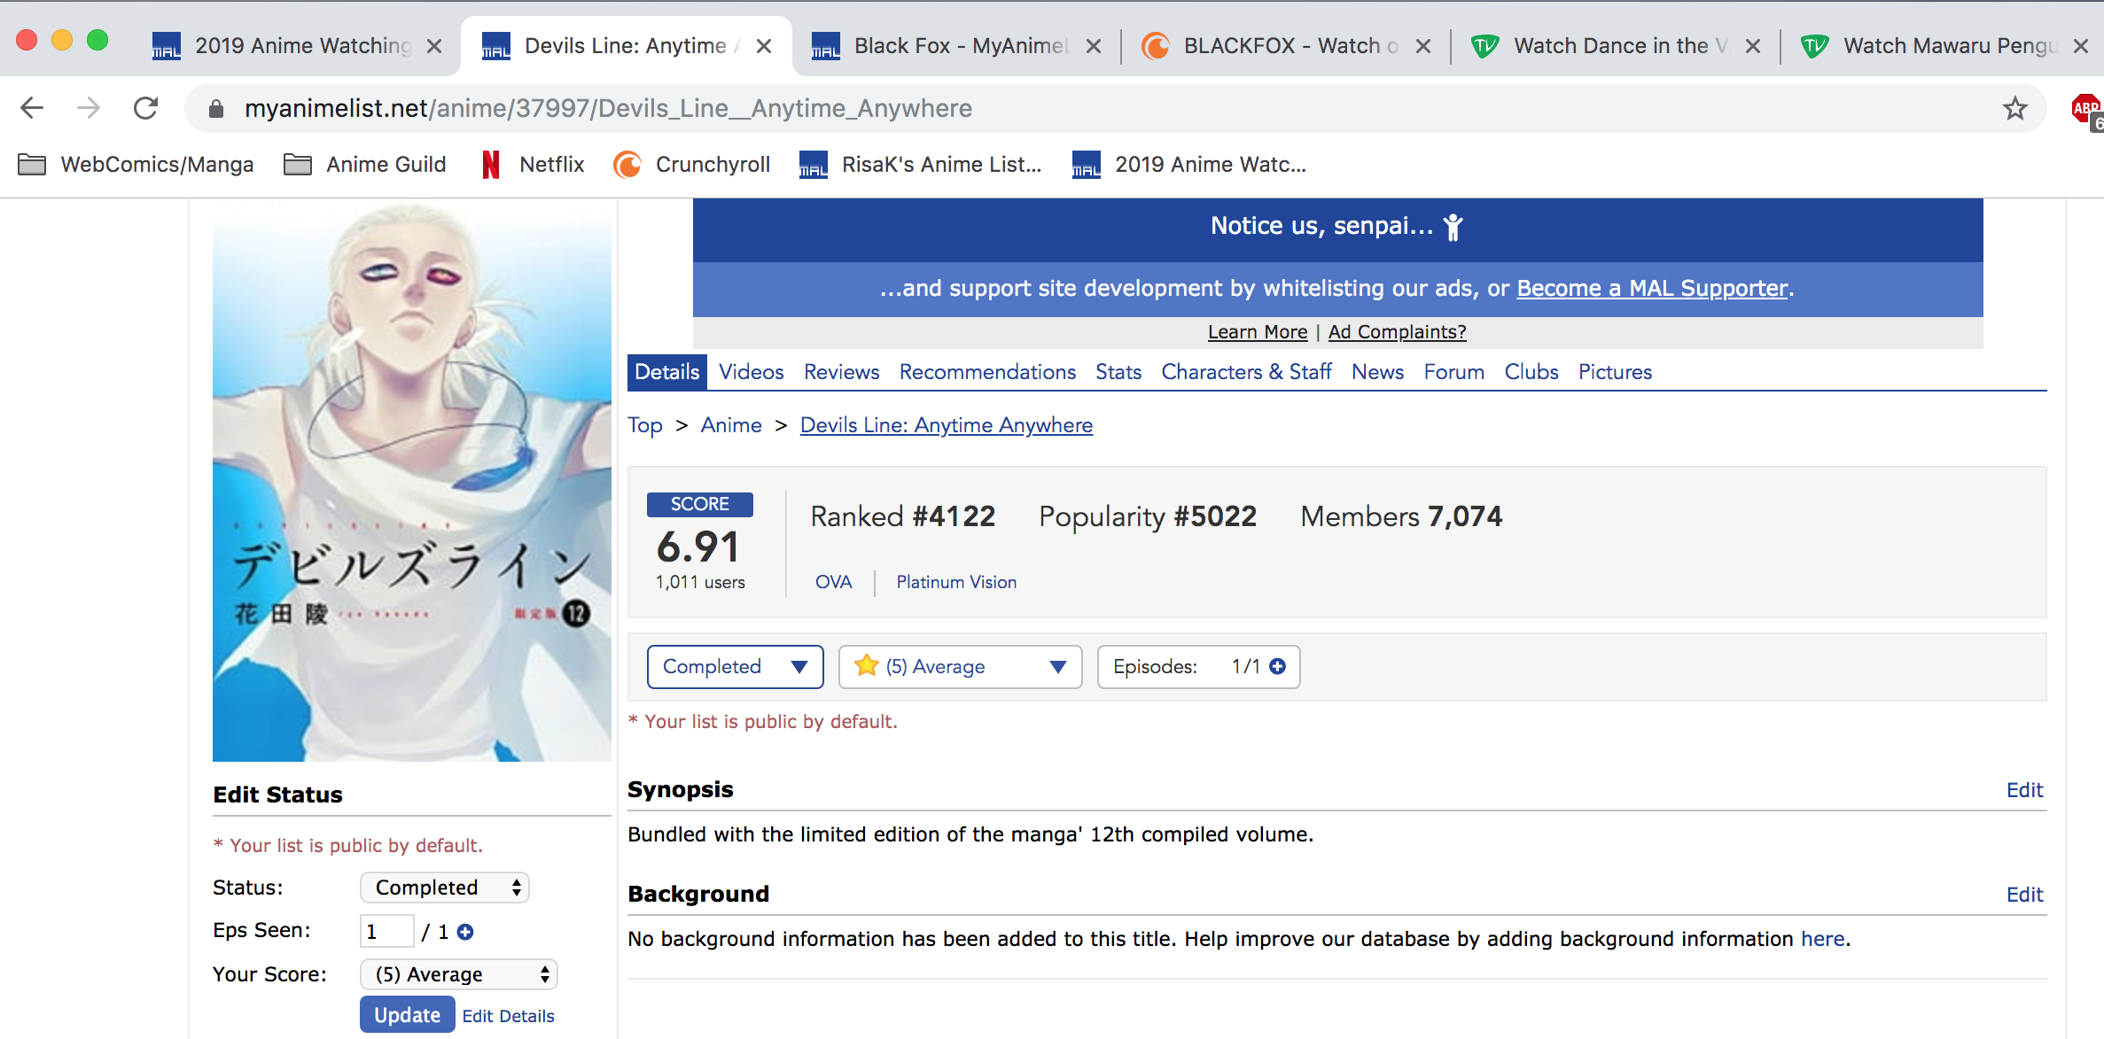Open the Anime Guild bookmark folder

(364, 165)
